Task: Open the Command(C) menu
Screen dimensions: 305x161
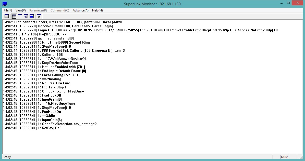Action: tap(60, 10)
